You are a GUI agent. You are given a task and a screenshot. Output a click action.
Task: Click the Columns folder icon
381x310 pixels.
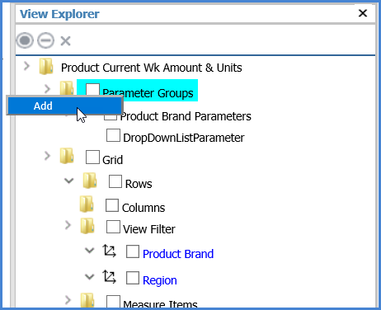coord(87,204)
